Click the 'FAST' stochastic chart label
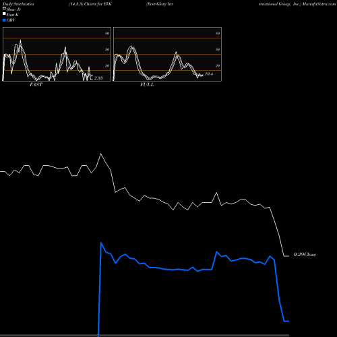Image resolution: width=337 pixels, height=337 pixels. [x=36, y=85]
